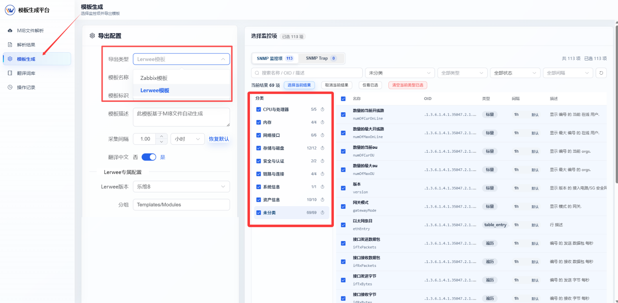Switch to the SNMP Trap tab
Viewport: 618px width, 303px height.
321,58
